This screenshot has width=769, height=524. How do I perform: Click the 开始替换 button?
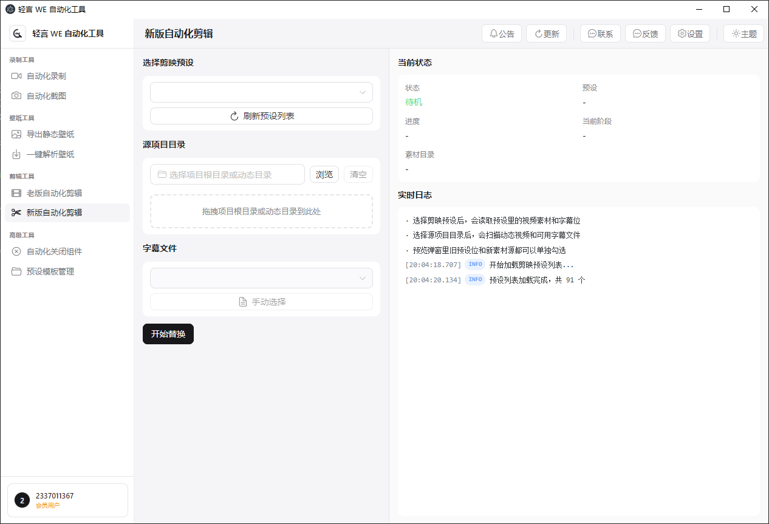tap(168, 333)
